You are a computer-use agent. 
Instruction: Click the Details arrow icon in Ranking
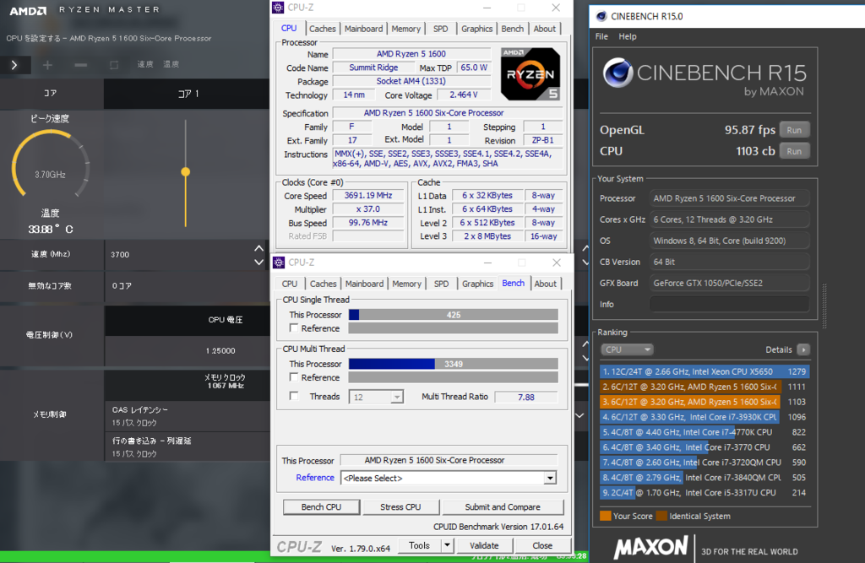pos(804,349)
